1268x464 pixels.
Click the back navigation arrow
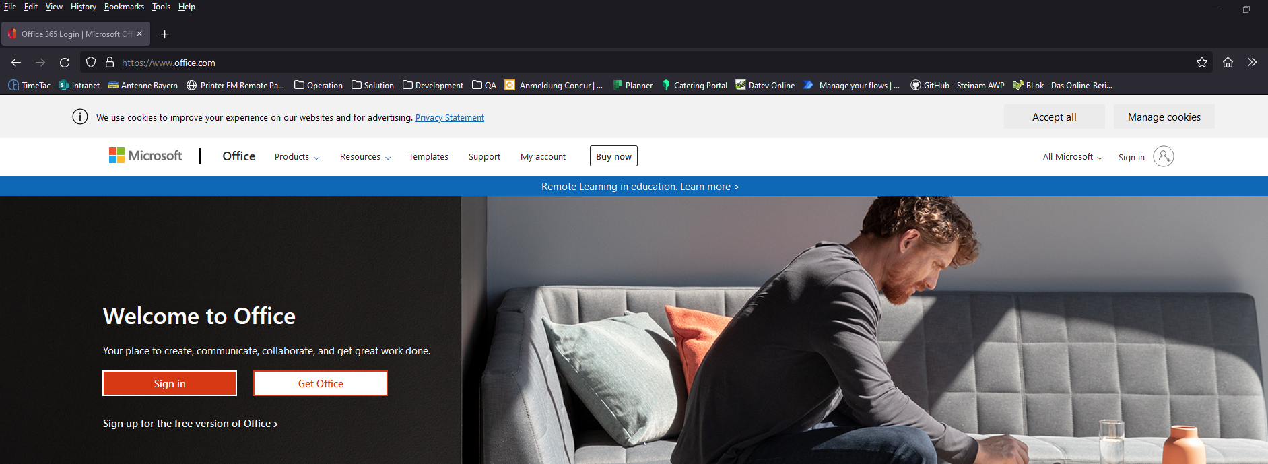[16, 63]
